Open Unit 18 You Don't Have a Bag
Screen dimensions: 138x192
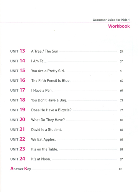point(66,100)
